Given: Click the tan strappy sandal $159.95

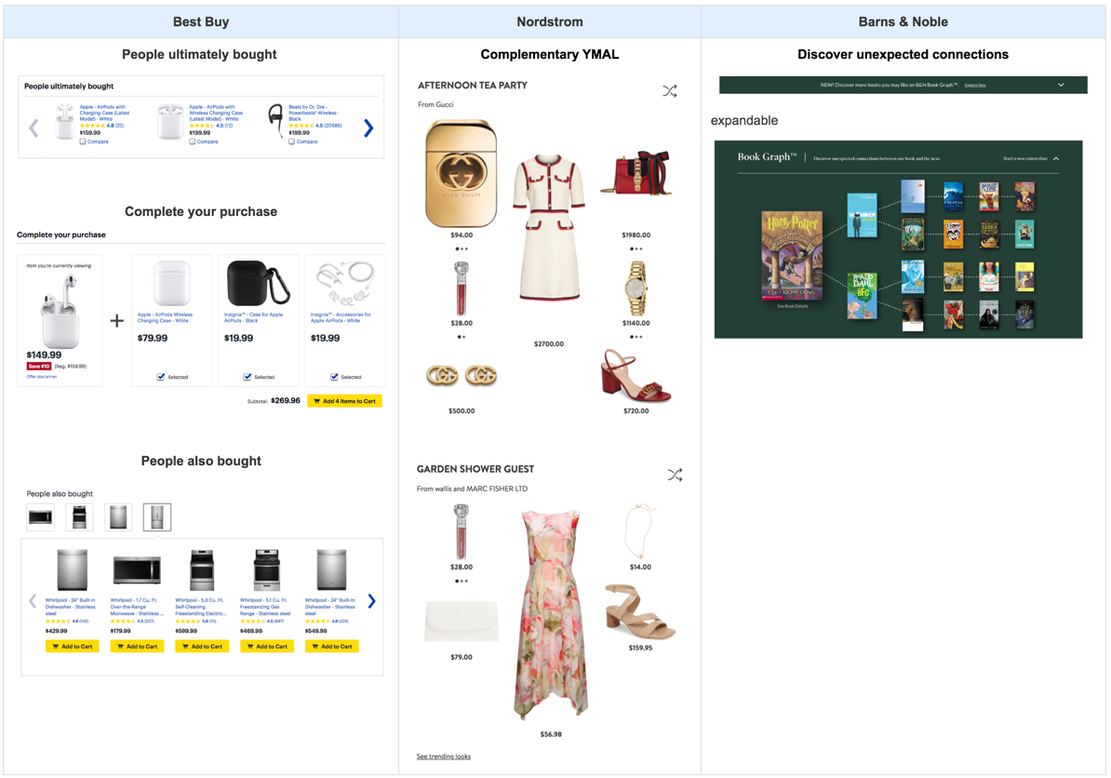Looking at the screenshot, I should 640,612.
